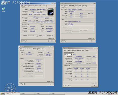
Task: Select CPU tab in Memory Slot Selection window
Action: click(x=65, y=50)
